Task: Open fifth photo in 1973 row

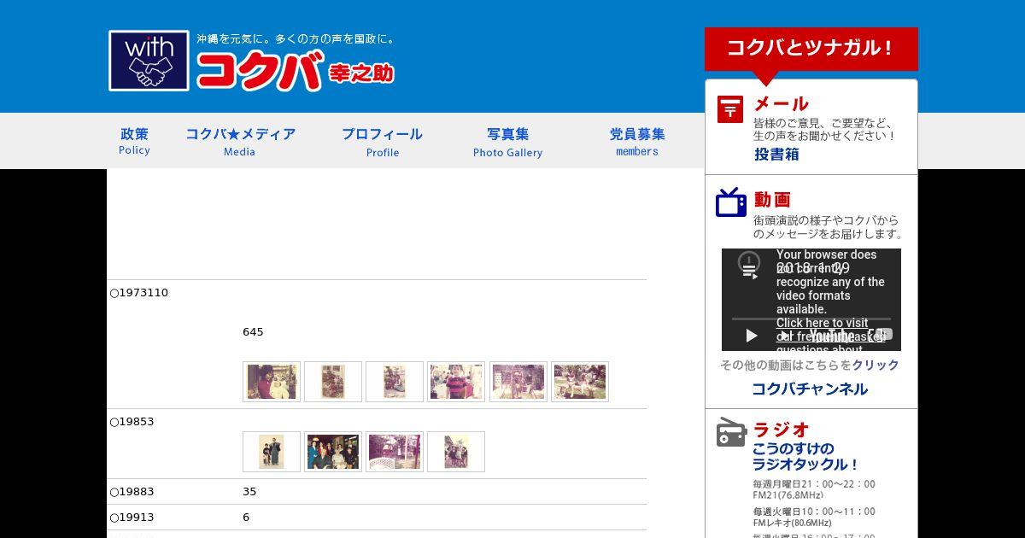Action: pyautogui.click(x=518, y=382)
